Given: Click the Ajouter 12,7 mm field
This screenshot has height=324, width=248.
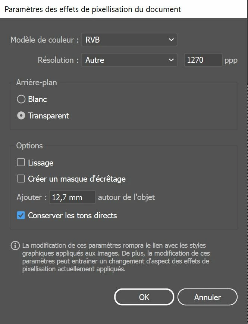Looking at the screenshot, I should 72,197.
